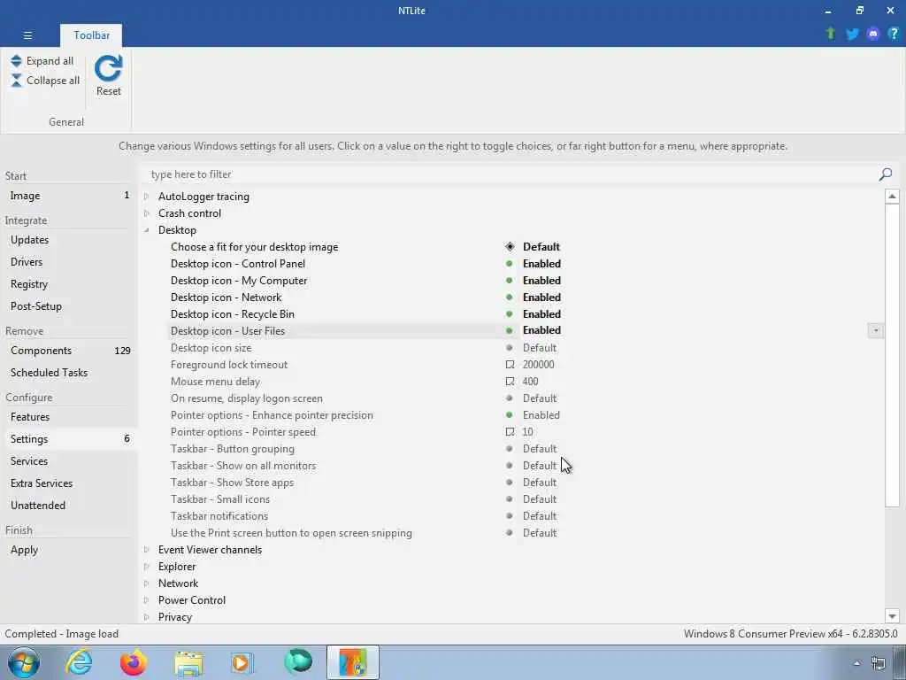906x680 pixels.
Task: Toggle Taskbar - Show Store apps value
Action: pos(540,483)
